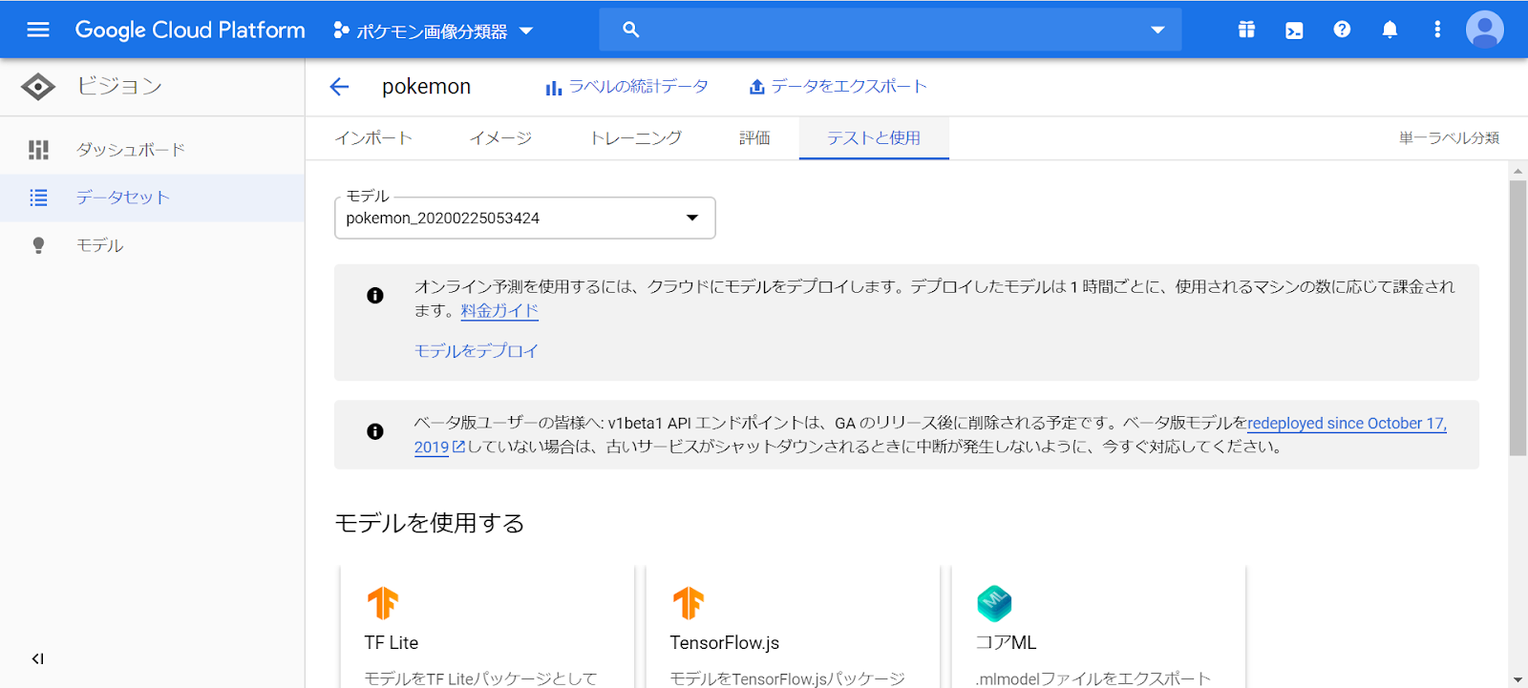
Task: Open the 料金ガイド link
Action: (x=499, y=311)
